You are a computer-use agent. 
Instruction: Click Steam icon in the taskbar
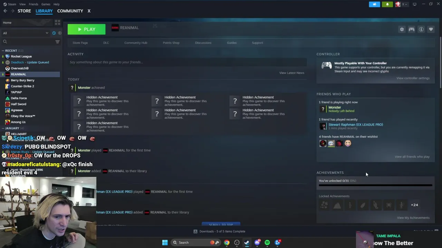pos(247,242)
